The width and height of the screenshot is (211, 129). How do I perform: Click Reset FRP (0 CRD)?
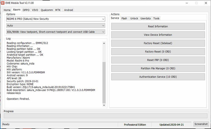(158, 60)
